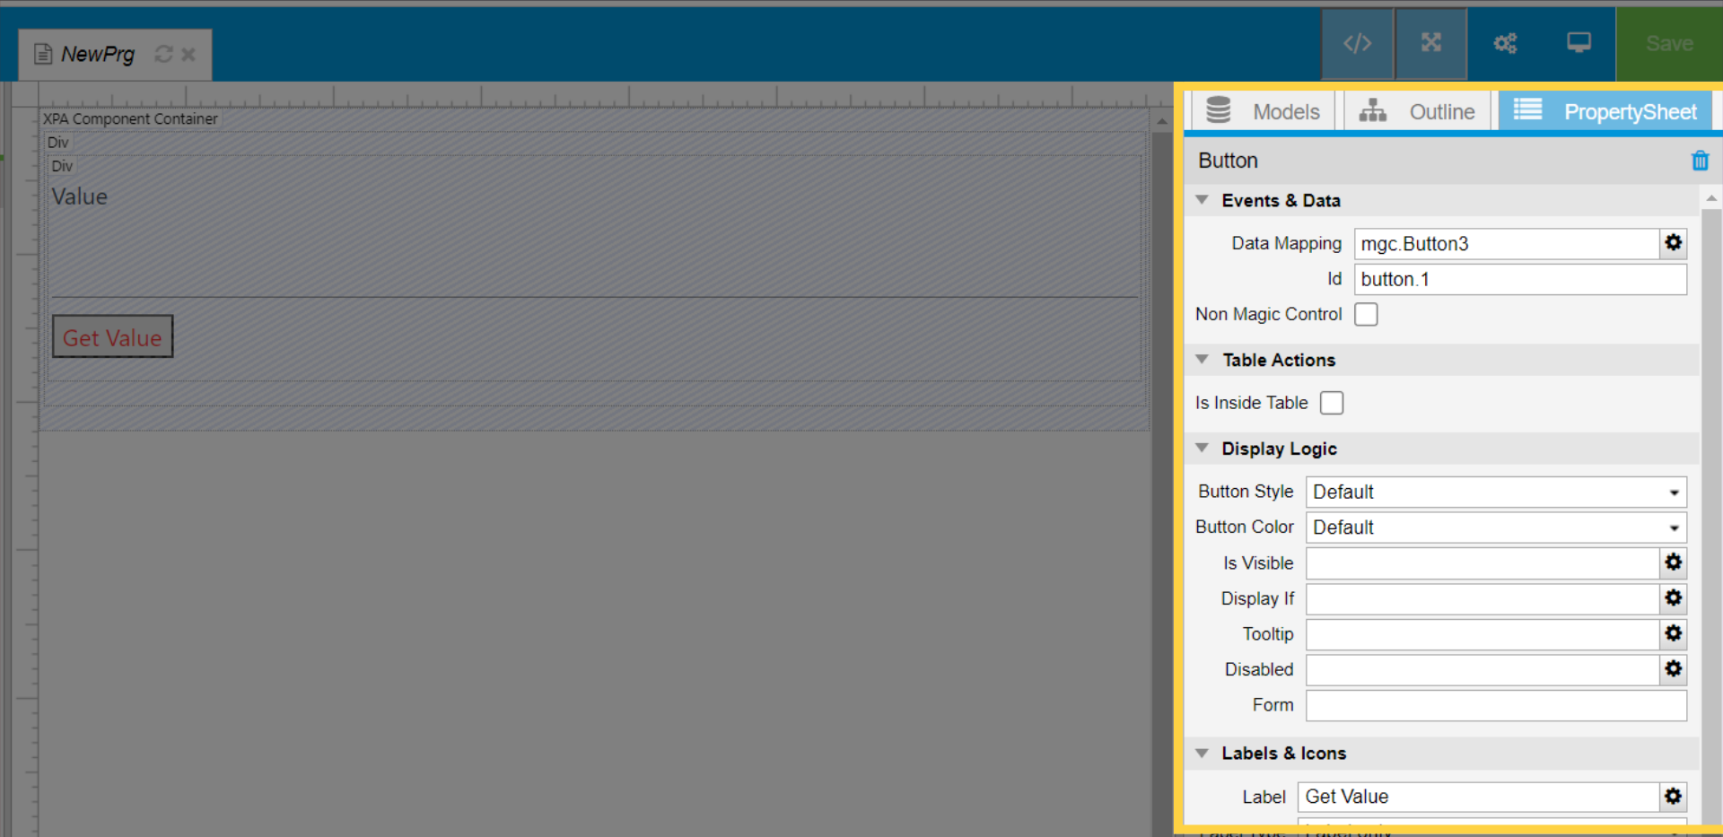
Task: Click the fullscreen expand icon in toolbar
Action: pos(1431,43)
